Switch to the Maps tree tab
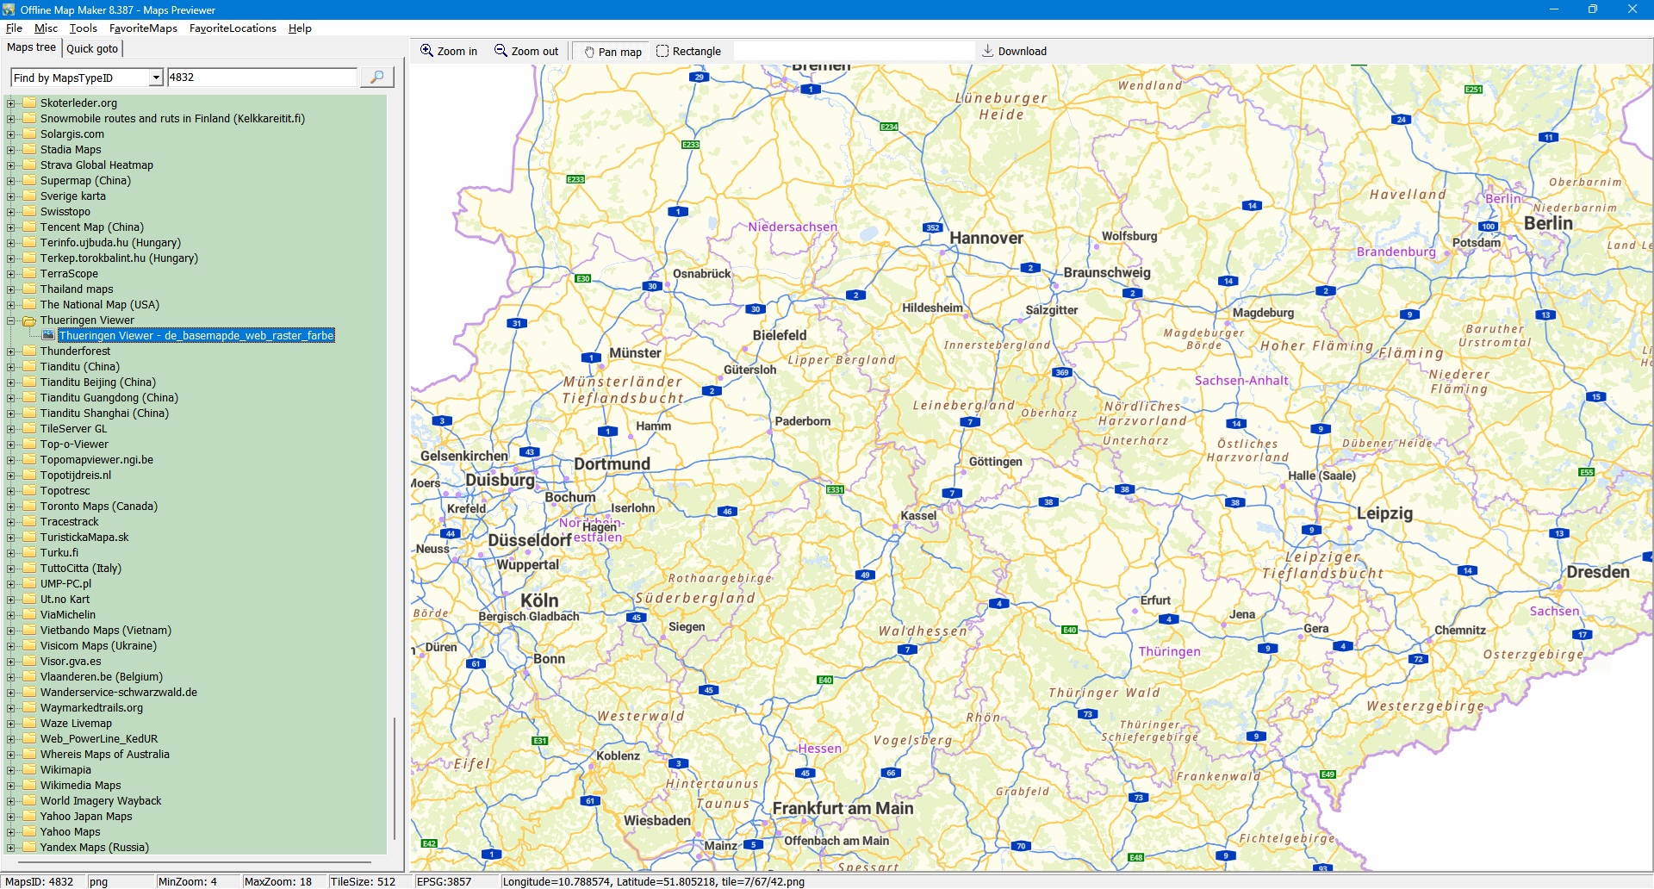 31,47
